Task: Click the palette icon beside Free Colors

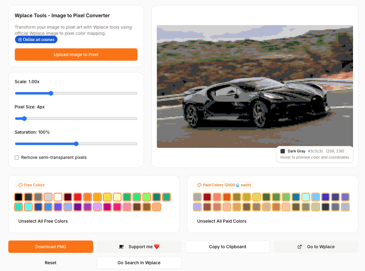Action: [21, 185]
